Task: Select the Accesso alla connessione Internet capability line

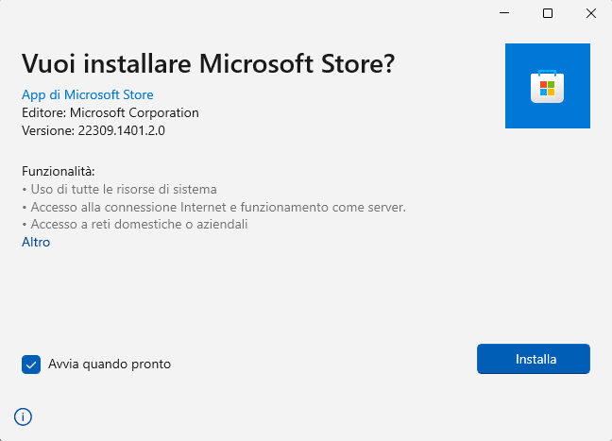Action: pos(218,207)
